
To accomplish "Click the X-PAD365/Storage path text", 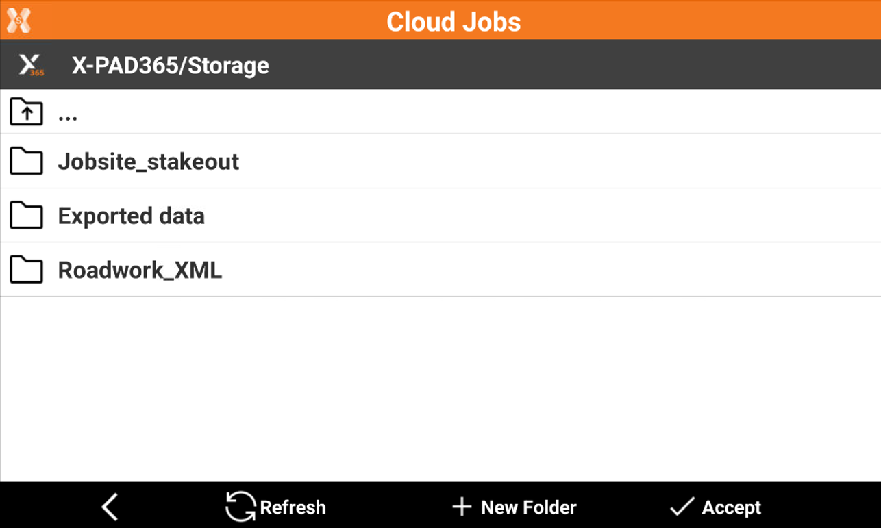I will pos(171,66).
